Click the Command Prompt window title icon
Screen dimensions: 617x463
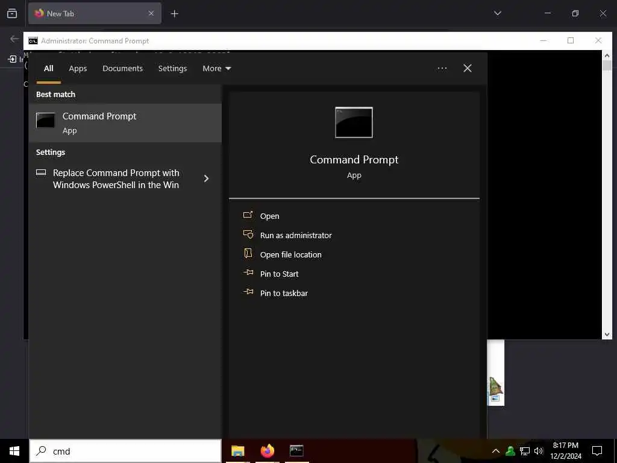[x=33, y=41]
